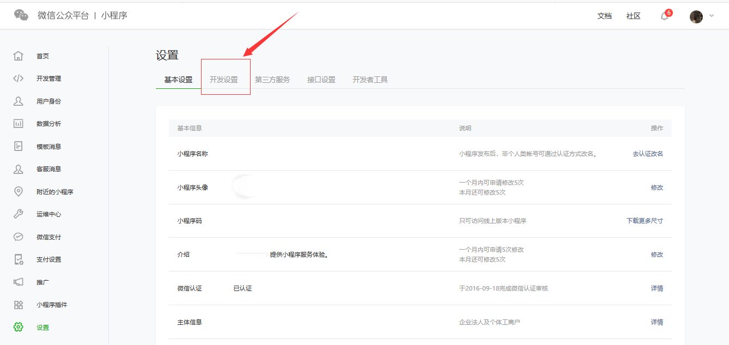Open 附近的小程序 location pin icon

tap(19, 191)
